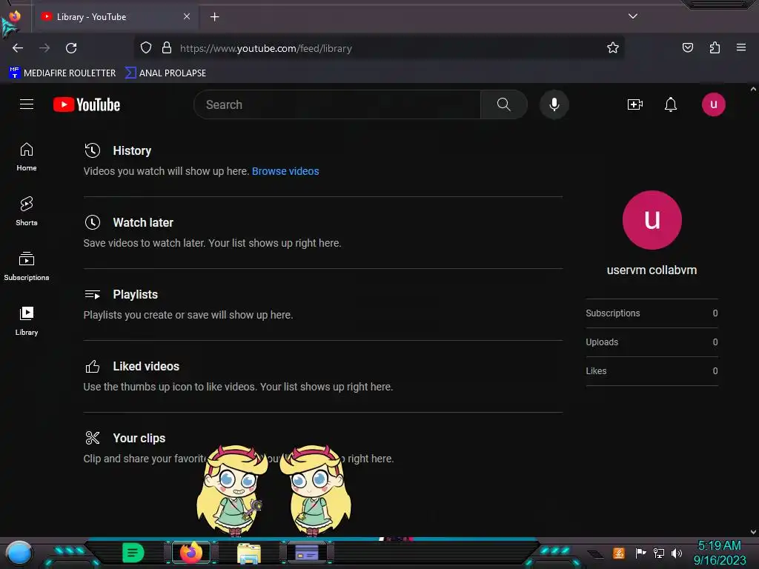Open the purple window taskbar app
The image size is (759, 569).
tap(307, 553)
